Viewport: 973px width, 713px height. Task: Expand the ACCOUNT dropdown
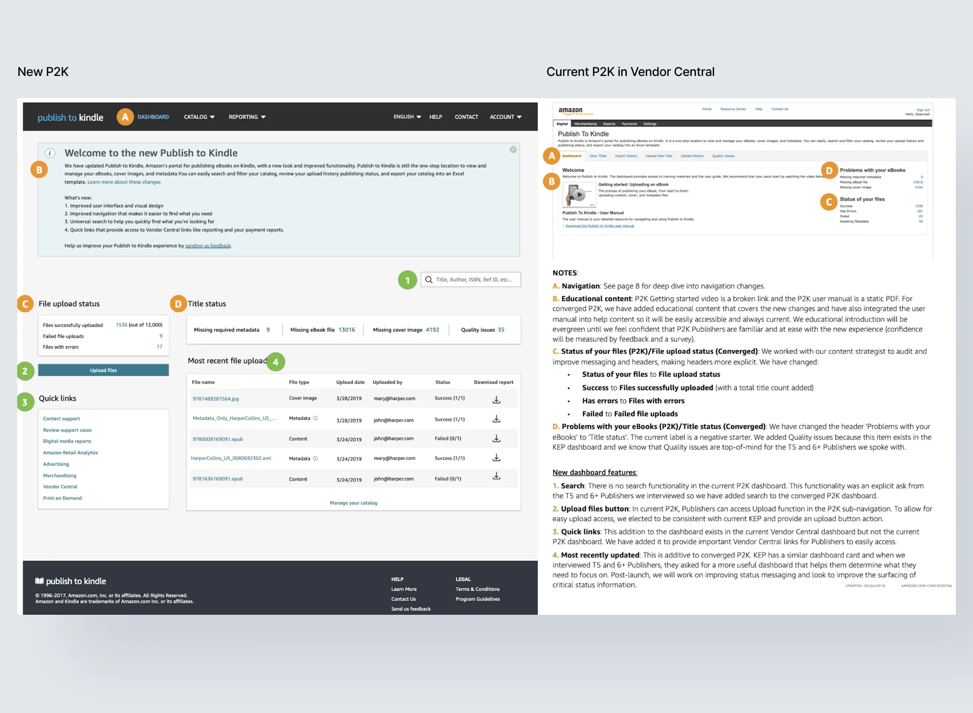[505, 117]
